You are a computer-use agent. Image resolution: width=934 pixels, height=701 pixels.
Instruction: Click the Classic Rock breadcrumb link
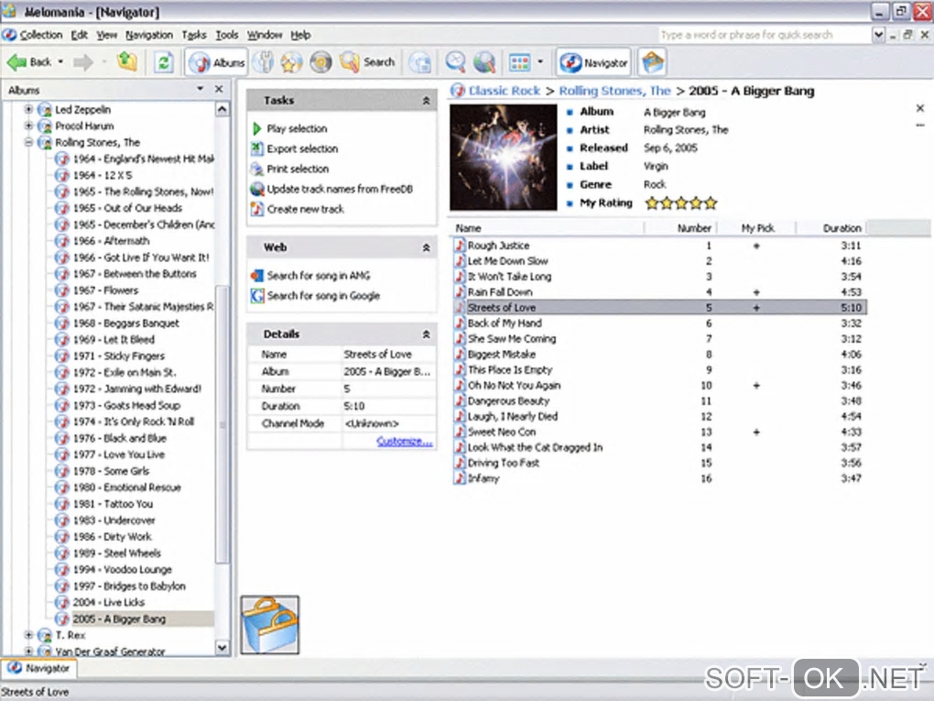tap(504, 91)
